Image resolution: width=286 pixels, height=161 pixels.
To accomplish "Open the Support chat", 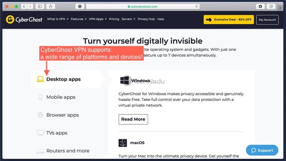I will pos(262,150).
